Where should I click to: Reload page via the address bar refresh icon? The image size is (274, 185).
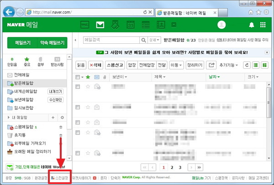(145, 12)
